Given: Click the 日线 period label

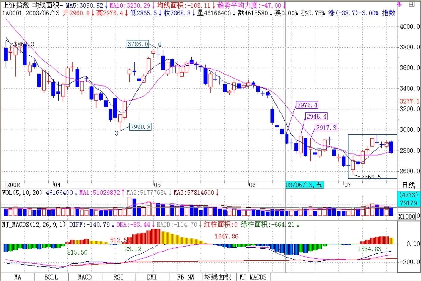Looking at the screenshot, I should pyautogui.click(x=409, y=185).
